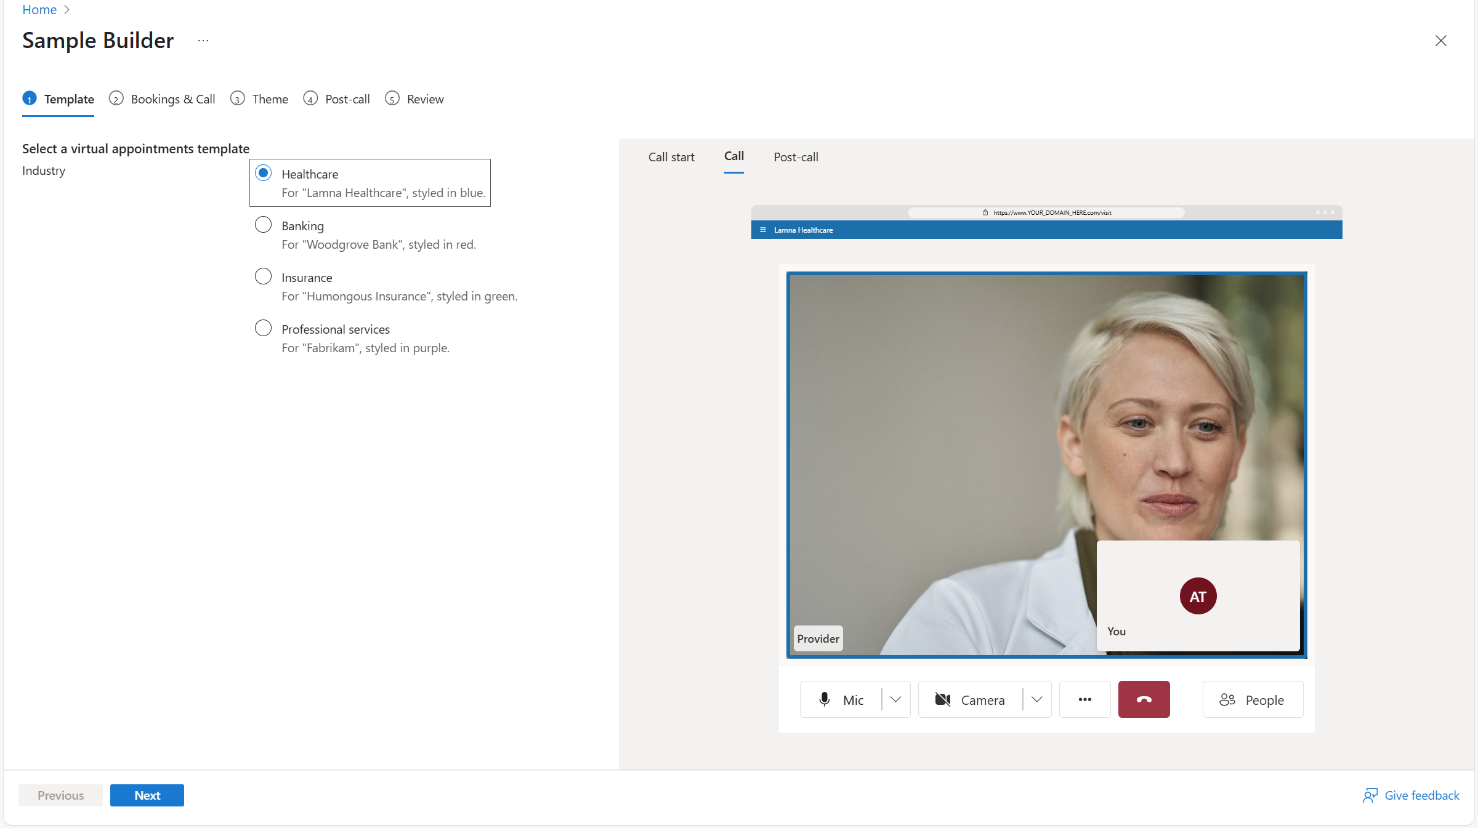Open the Theme step
The width and height of the screenshot is (1478, 828).
269,98
